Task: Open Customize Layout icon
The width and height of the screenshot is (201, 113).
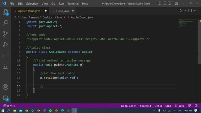Action: pos(177,3)
